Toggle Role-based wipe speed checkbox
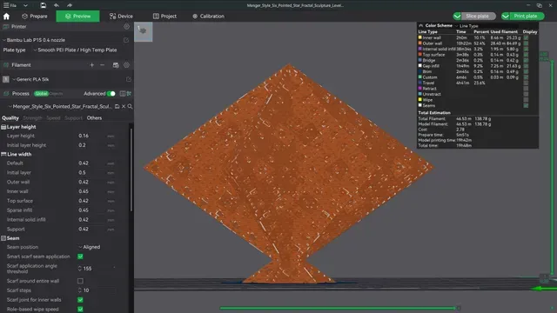 (80, 310)
